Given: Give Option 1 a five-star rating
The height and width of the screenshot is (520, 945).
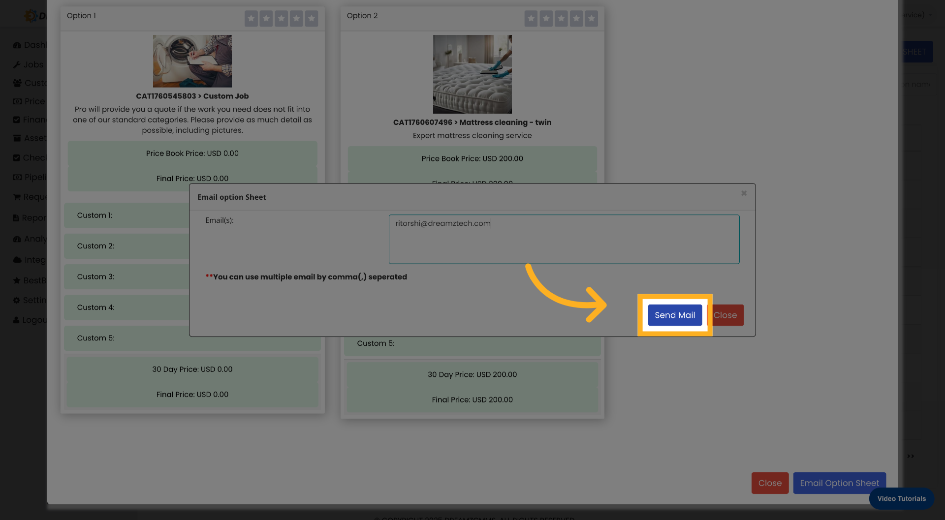Looking at the screenshot, I should [312, 19].
